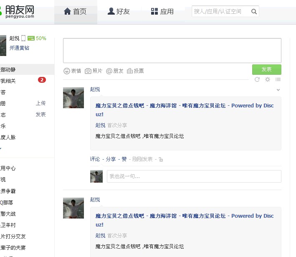Screen dimensions: 296x257
Task: Toggle the lock privacy icon on first post
Action: tap(161, 159)
